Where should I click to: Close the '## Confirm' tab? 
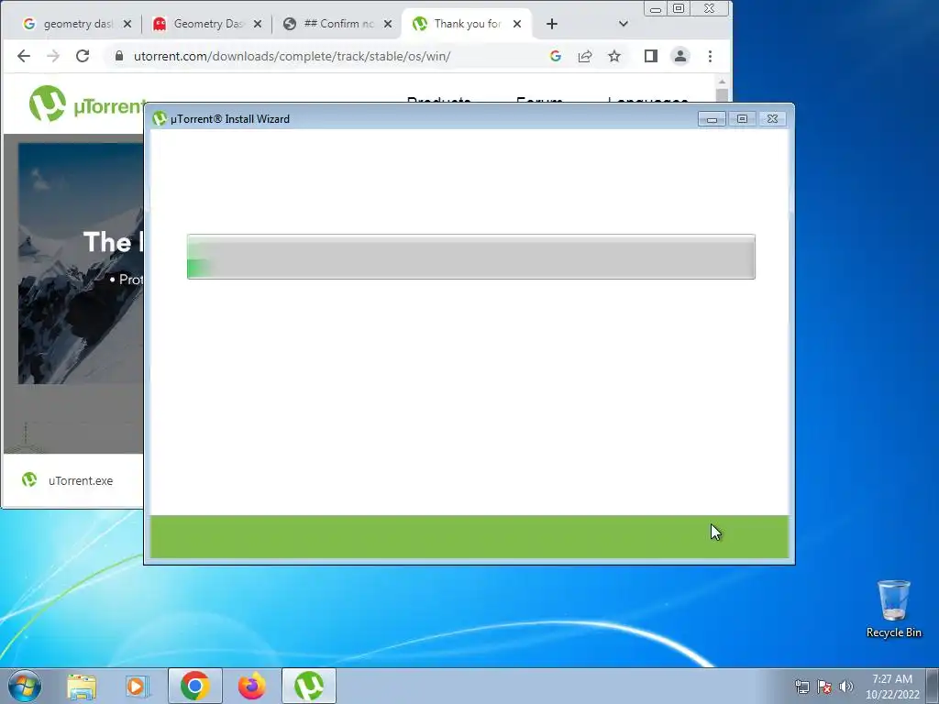[x=388, y=24]
